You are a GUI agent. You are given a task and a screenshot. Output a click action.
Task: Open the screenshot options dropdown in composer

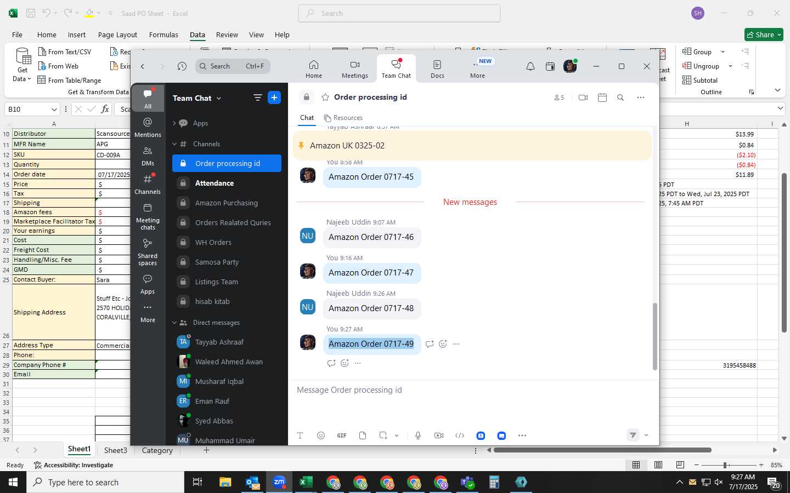point(397,435)
